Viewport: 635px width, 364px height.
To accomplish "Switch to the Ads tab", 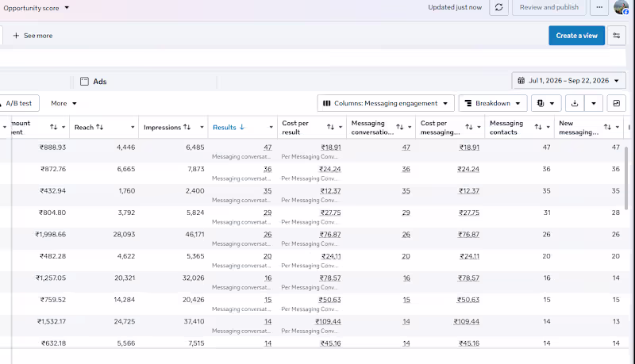I will (94, 82).
